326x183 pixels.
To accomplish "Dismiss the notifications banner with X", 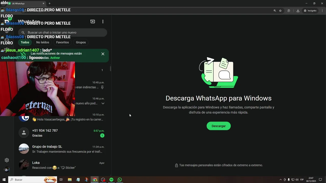I will [x=103, y=54].
